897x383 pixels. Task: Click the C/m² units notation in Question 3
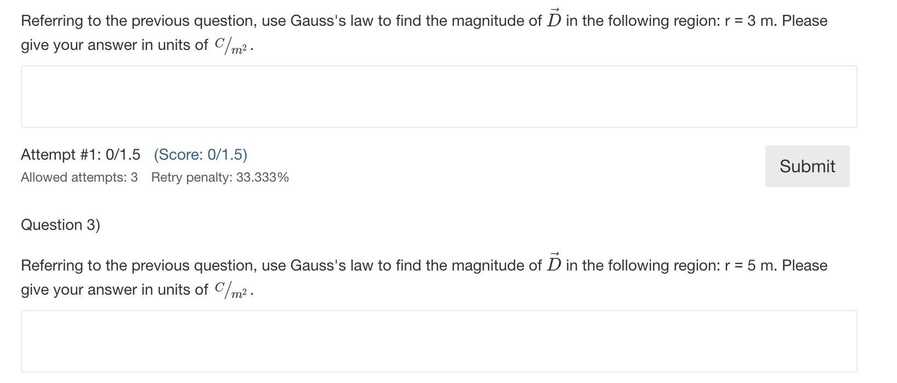pos(232,290)
